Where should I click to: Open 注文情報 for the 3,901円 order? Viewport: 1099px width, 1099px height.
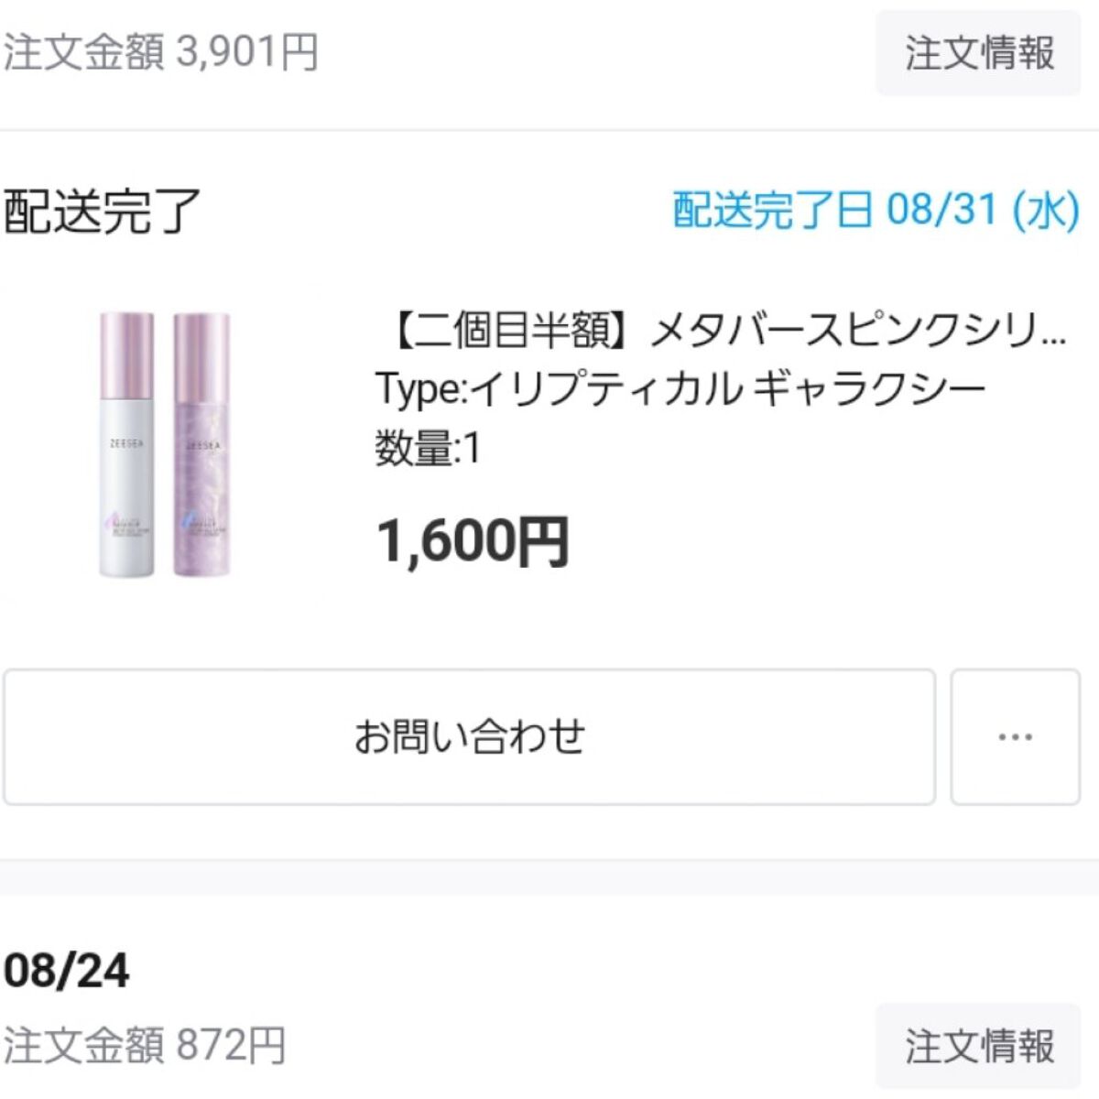tap(978, 53)
